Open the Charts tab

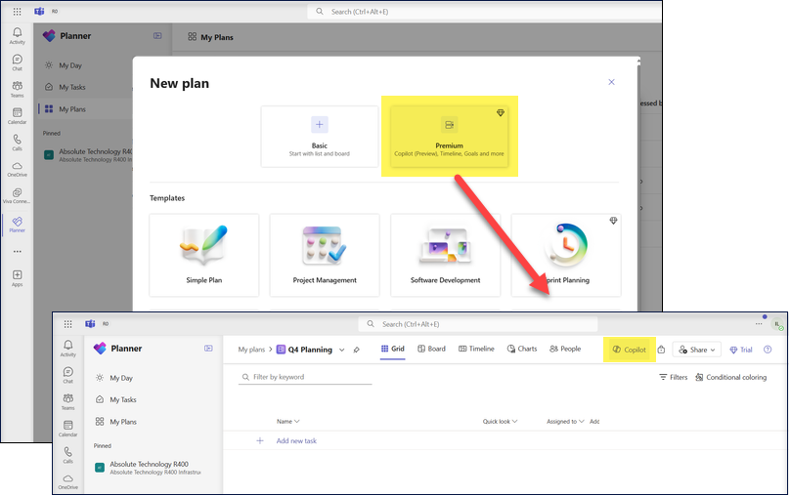(522, 349)
